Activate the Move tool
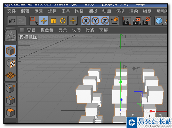This screenshot has height=128, width=172. [x=44, y=21]
